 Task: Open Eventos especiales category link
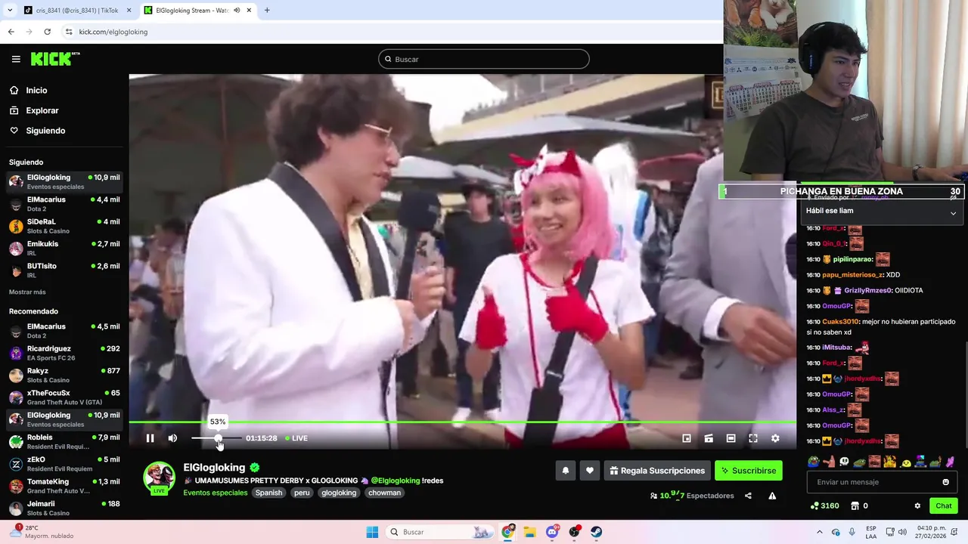(x=216, y=493)
